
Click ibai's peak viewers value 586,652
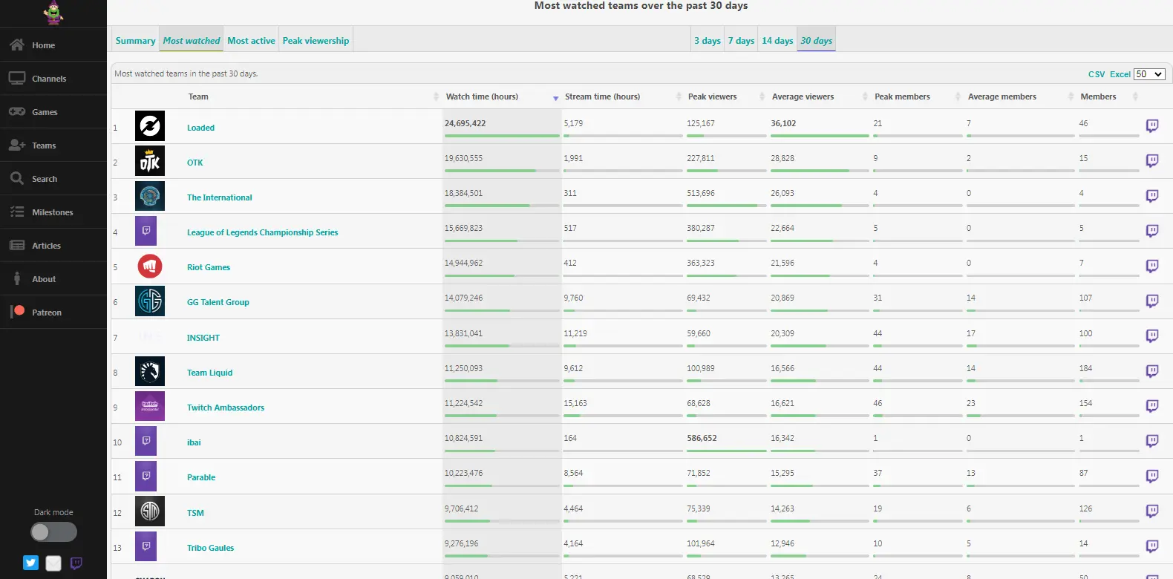point(702,438)
